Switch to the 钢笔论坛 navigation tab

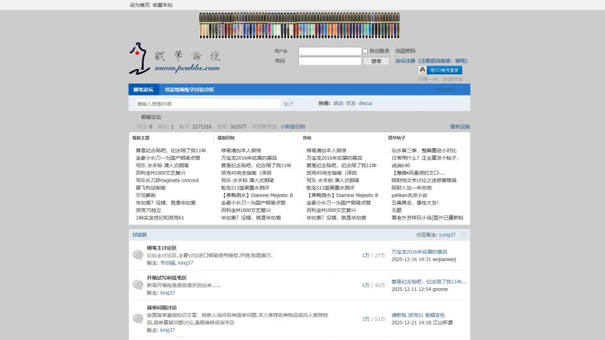tap(143, 90)
